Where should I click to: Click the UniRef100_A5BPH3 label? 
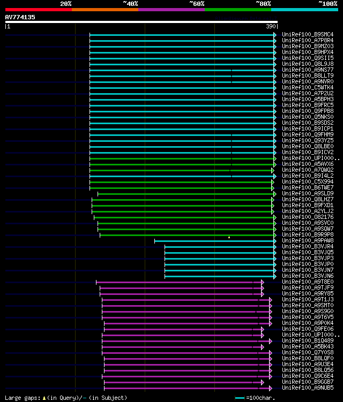coord(308,99)
